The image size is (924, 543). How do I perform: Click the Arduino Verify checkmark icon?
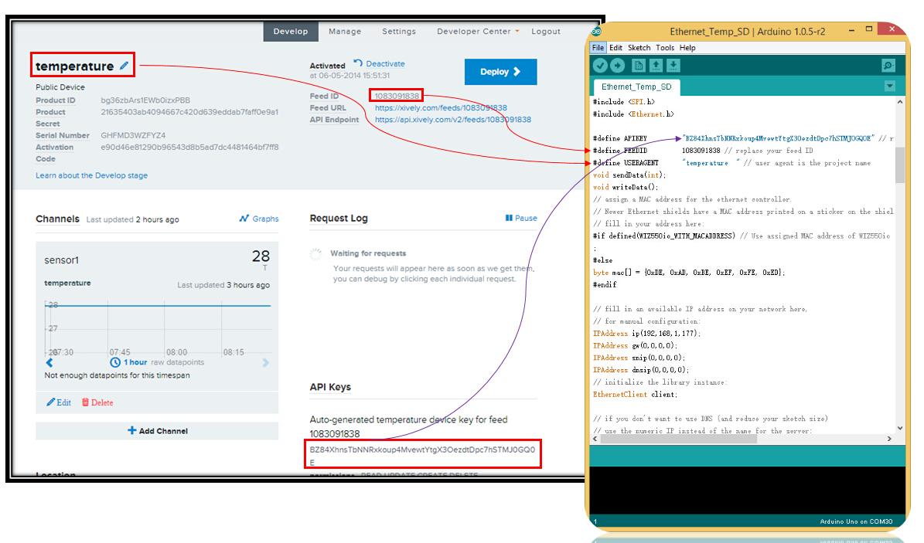click(x=600, y=66)
